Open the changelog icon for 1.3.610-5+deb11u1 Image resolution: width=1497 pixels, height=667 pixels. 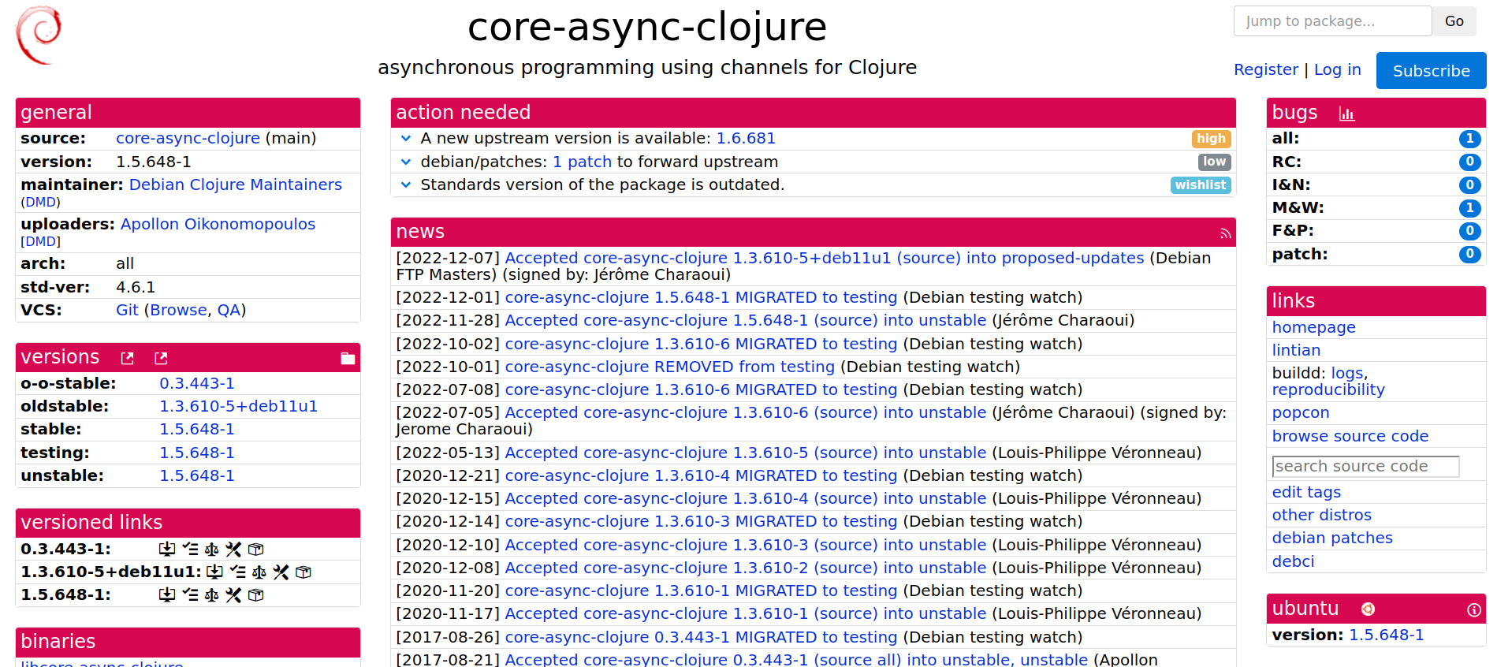tap(237, 572)
